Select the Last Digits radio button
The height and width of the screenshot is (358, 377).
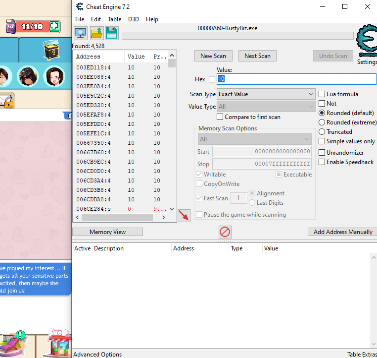tap(252, 203)
